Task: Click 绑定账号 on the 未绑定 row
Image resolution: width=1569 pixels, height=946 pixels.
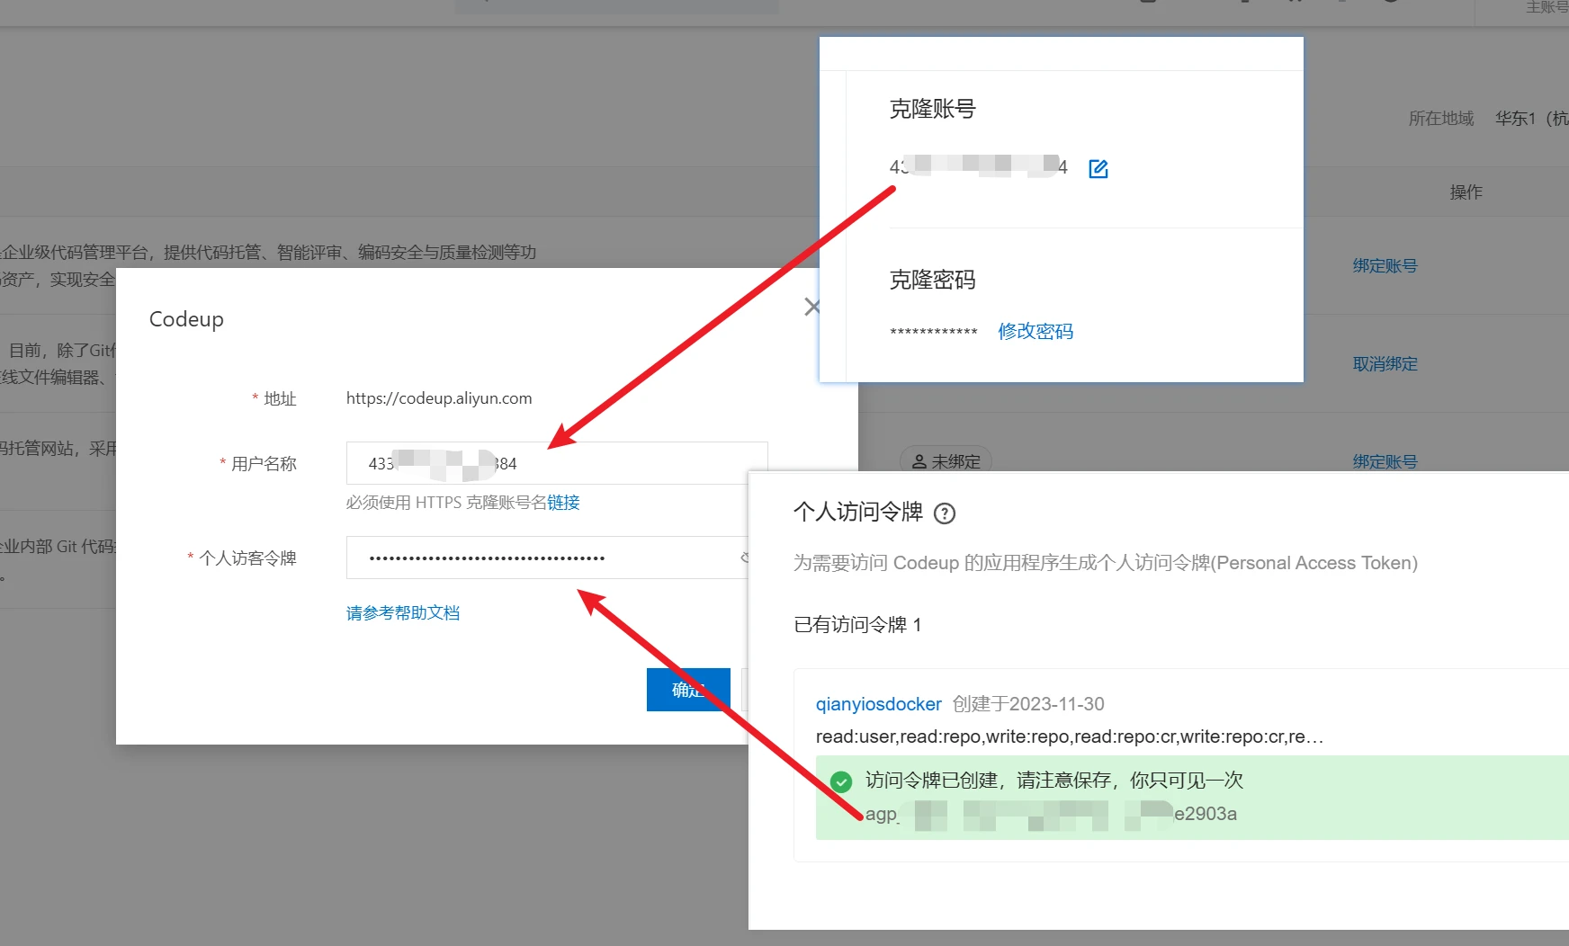Action: pos(1385,461)
